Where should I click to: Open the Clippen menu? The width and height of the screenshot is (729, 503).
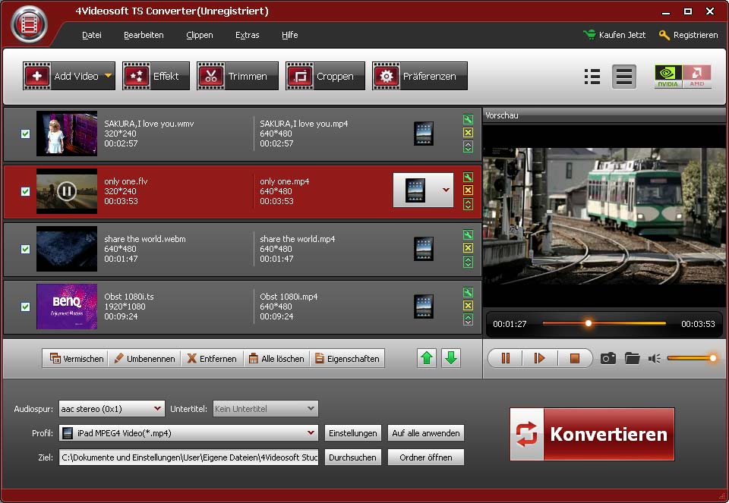click(199, 35)
